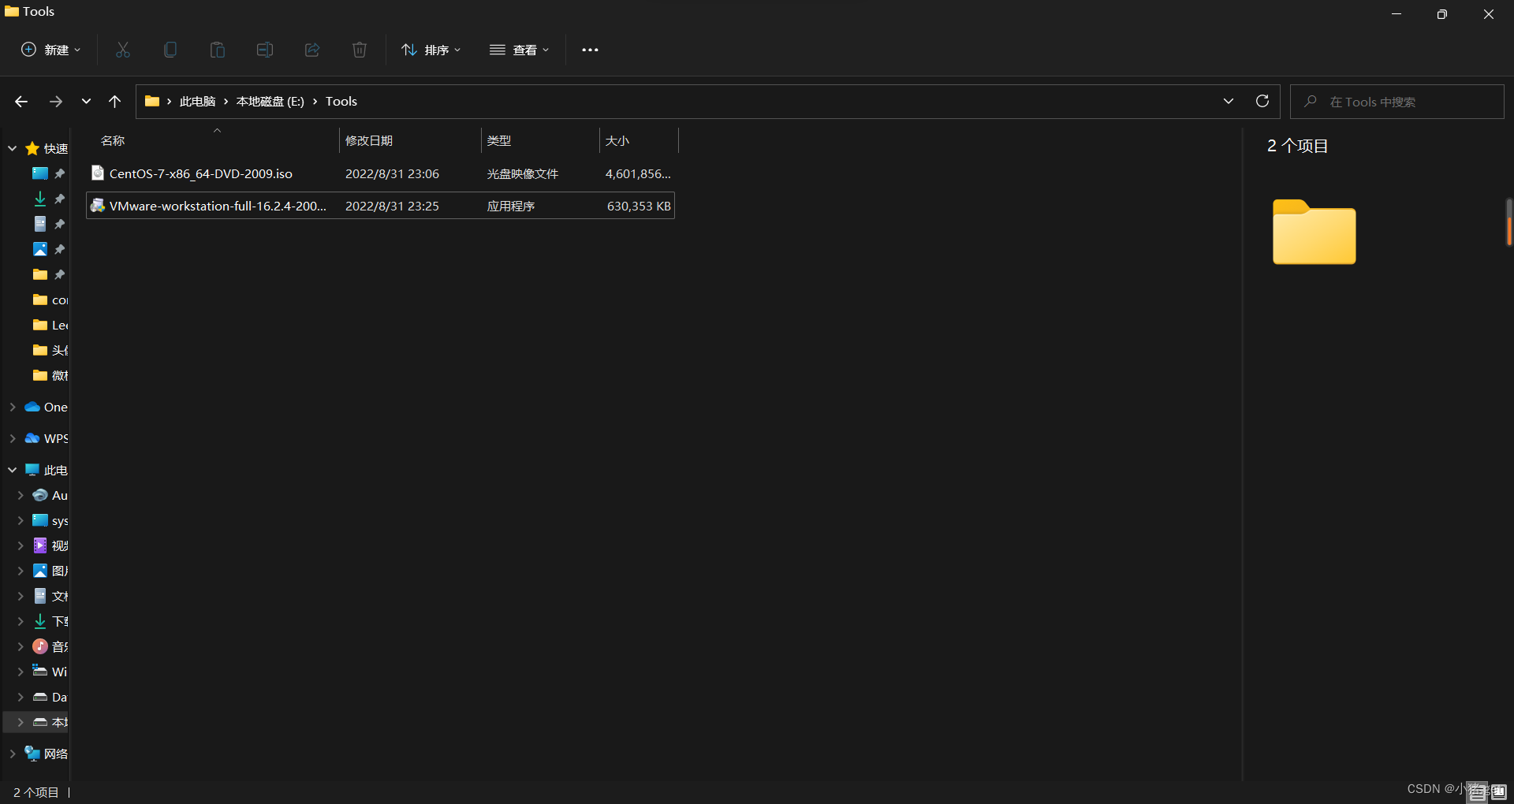Click the Cut scissors icon
Screen dimensions: 1514x804
[x=123, y=50]
